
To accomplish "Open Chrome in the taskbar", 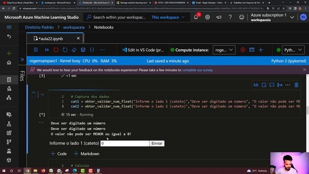I will pos(28,171).
